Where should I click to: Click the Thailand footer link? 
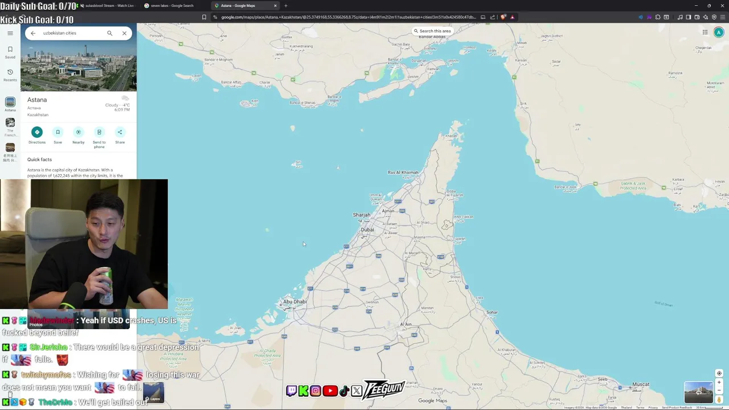[x=626, y=407]
